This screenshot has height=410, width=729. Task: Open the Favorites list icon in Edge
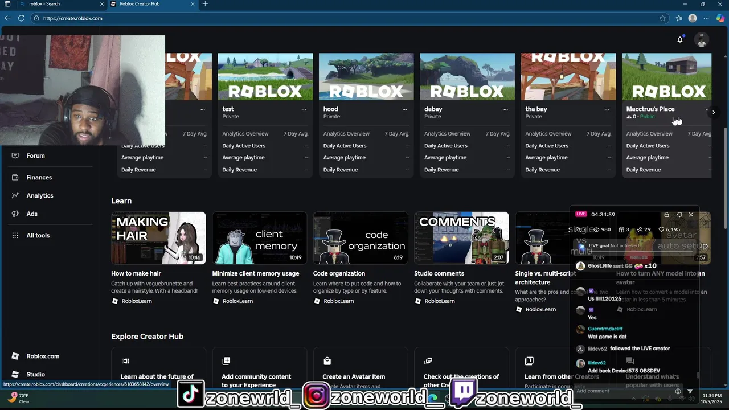coord(679,18)
